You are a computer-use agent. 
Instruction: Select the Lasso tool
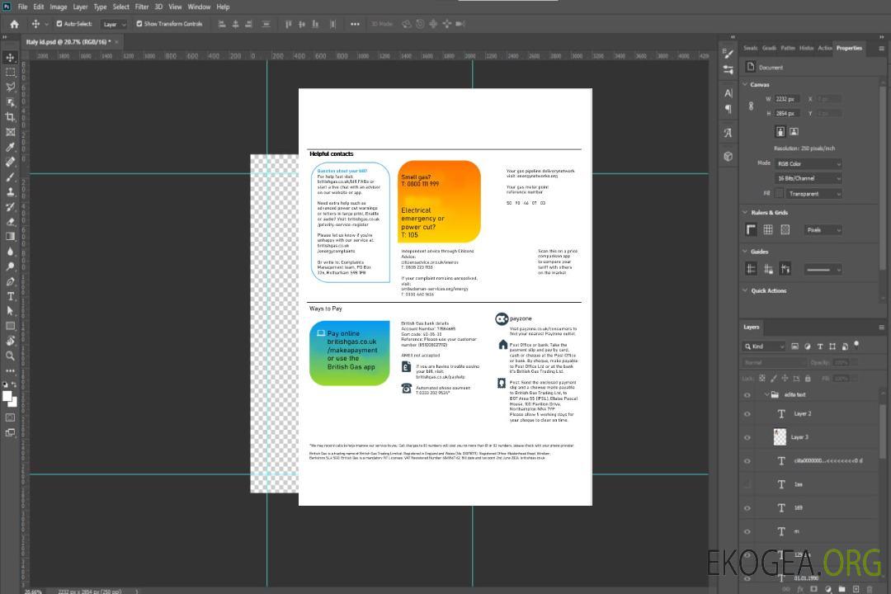click(x=10, y=87)
